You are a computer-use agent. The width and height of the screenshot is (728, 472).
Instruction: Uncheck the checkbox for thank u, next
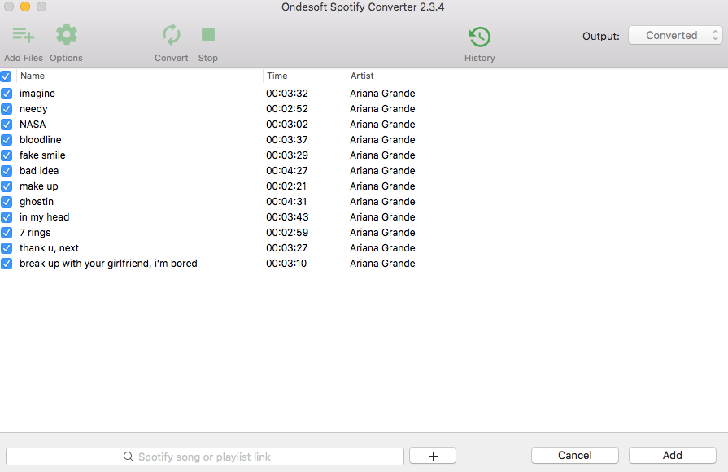tap(7, 248)
